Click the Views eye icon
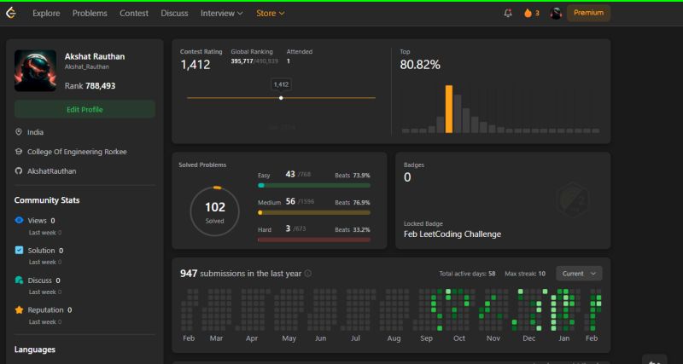683x364 pixels. click(x=19, y=220)
